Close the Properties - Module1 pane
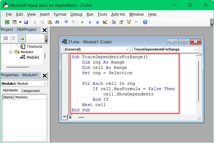Viewport: 214px width, 143px height. coord(44,75)
